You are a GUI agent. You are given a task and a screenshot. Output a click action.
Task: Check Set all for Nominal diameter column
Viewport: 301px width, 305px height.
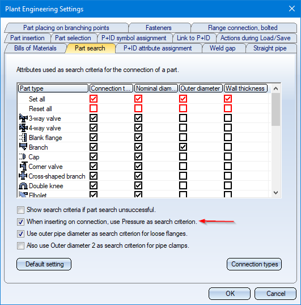138,99
